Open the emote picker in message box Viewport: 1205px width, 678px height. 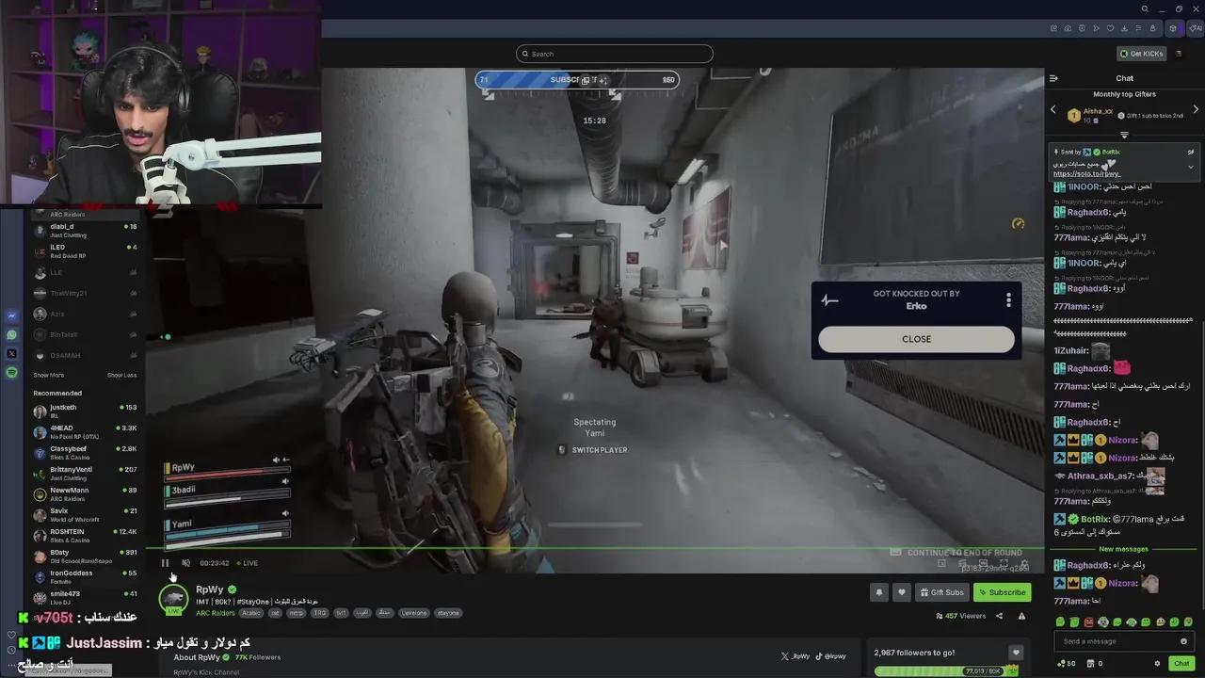[x=1183, y=641]
